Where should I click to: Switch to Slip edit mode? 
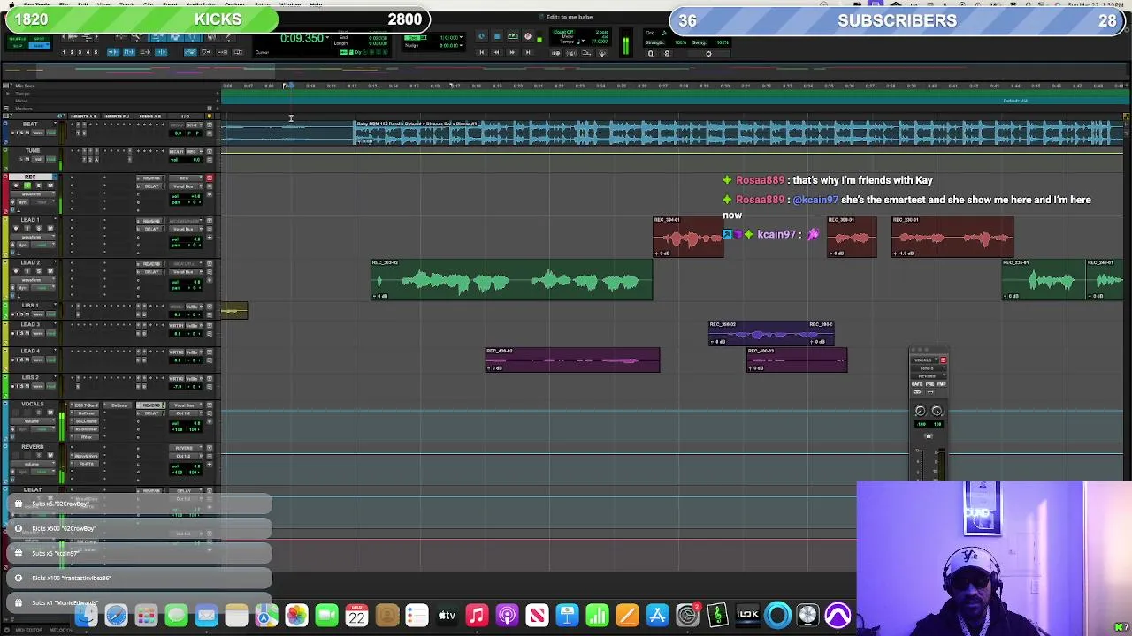point(17,46)
